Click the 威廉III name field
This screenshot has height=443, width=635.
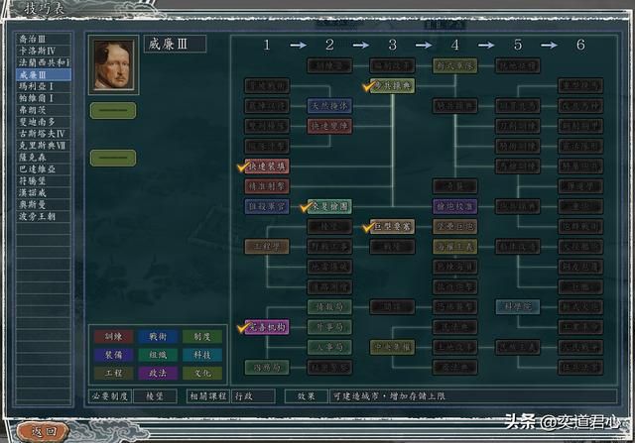175,44
